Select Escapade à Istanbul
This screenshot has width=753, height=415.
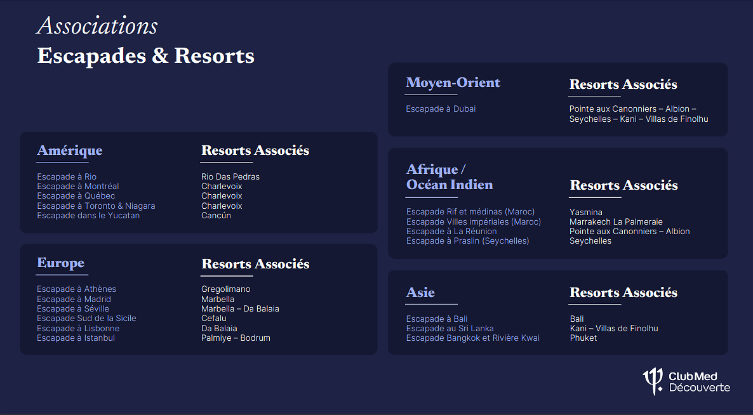[x=76, y=338]
